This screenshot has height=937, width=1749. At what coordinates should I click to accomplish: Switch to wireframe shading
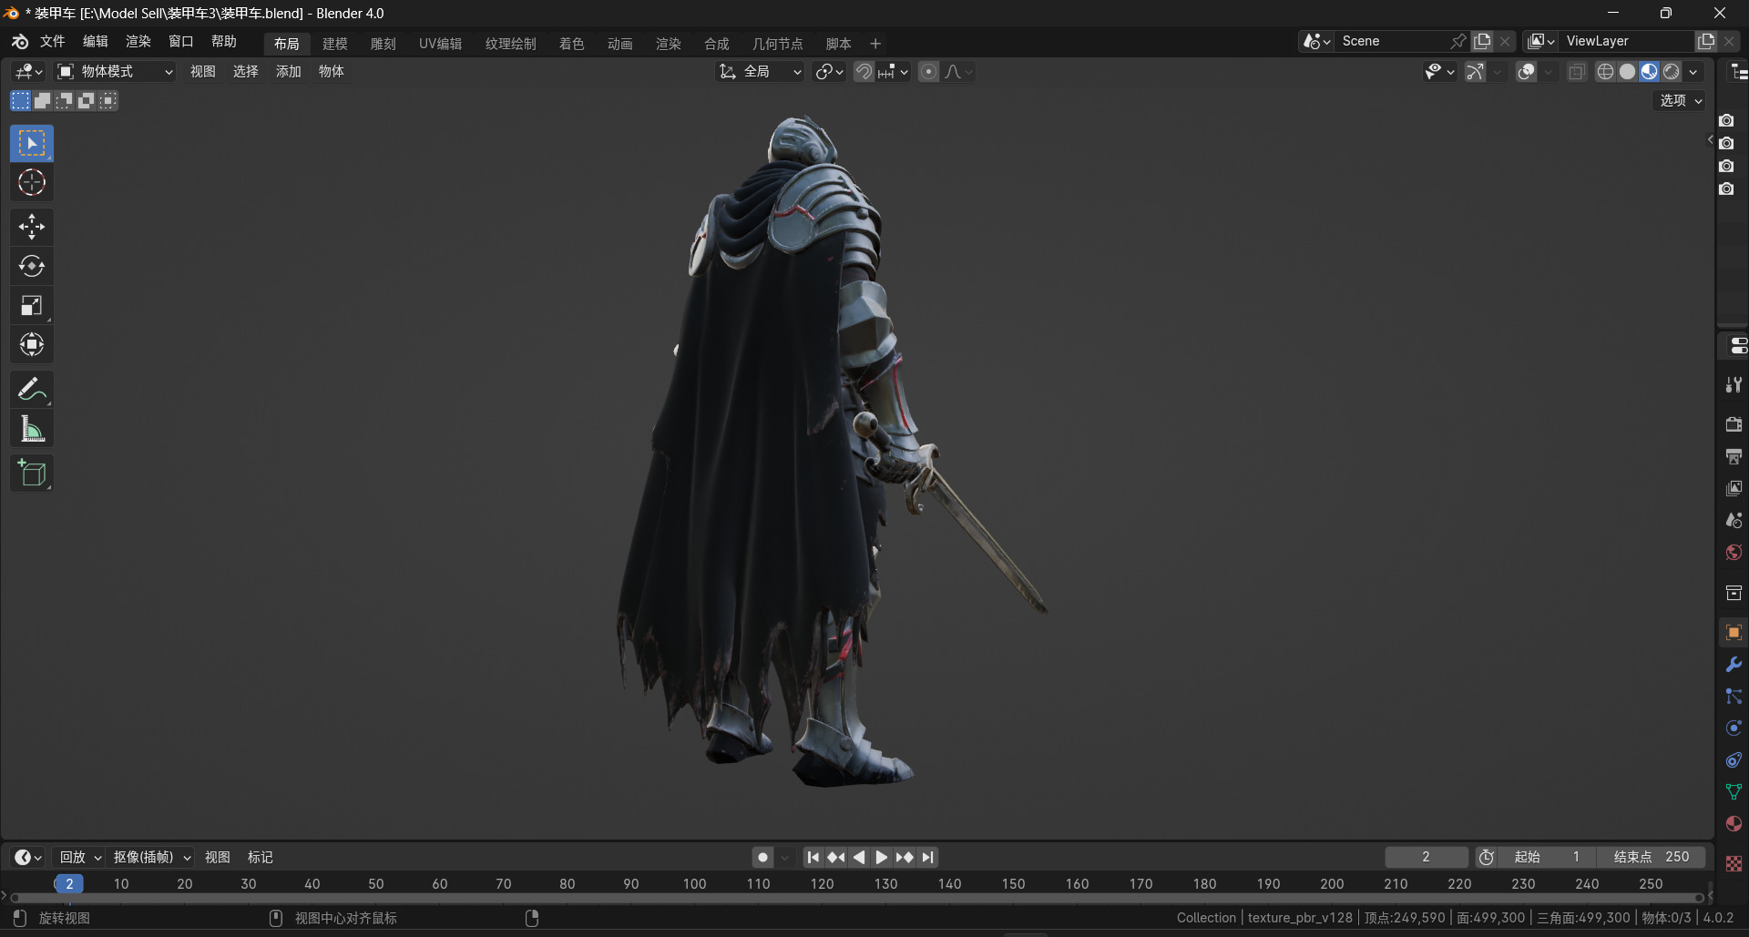(x=1606, y=72)
